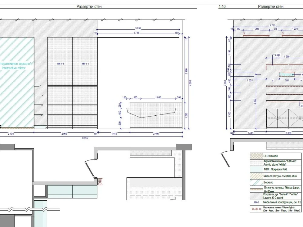Click the 3 755 top dimension line
Viewport: 303px width, 227px height.
click(x=137, y=28)
